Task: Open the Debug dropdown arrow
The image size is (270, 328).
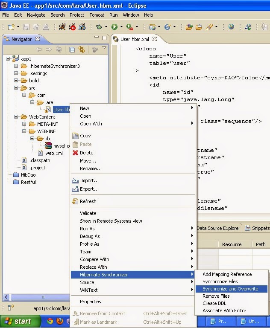Action: 106,27
